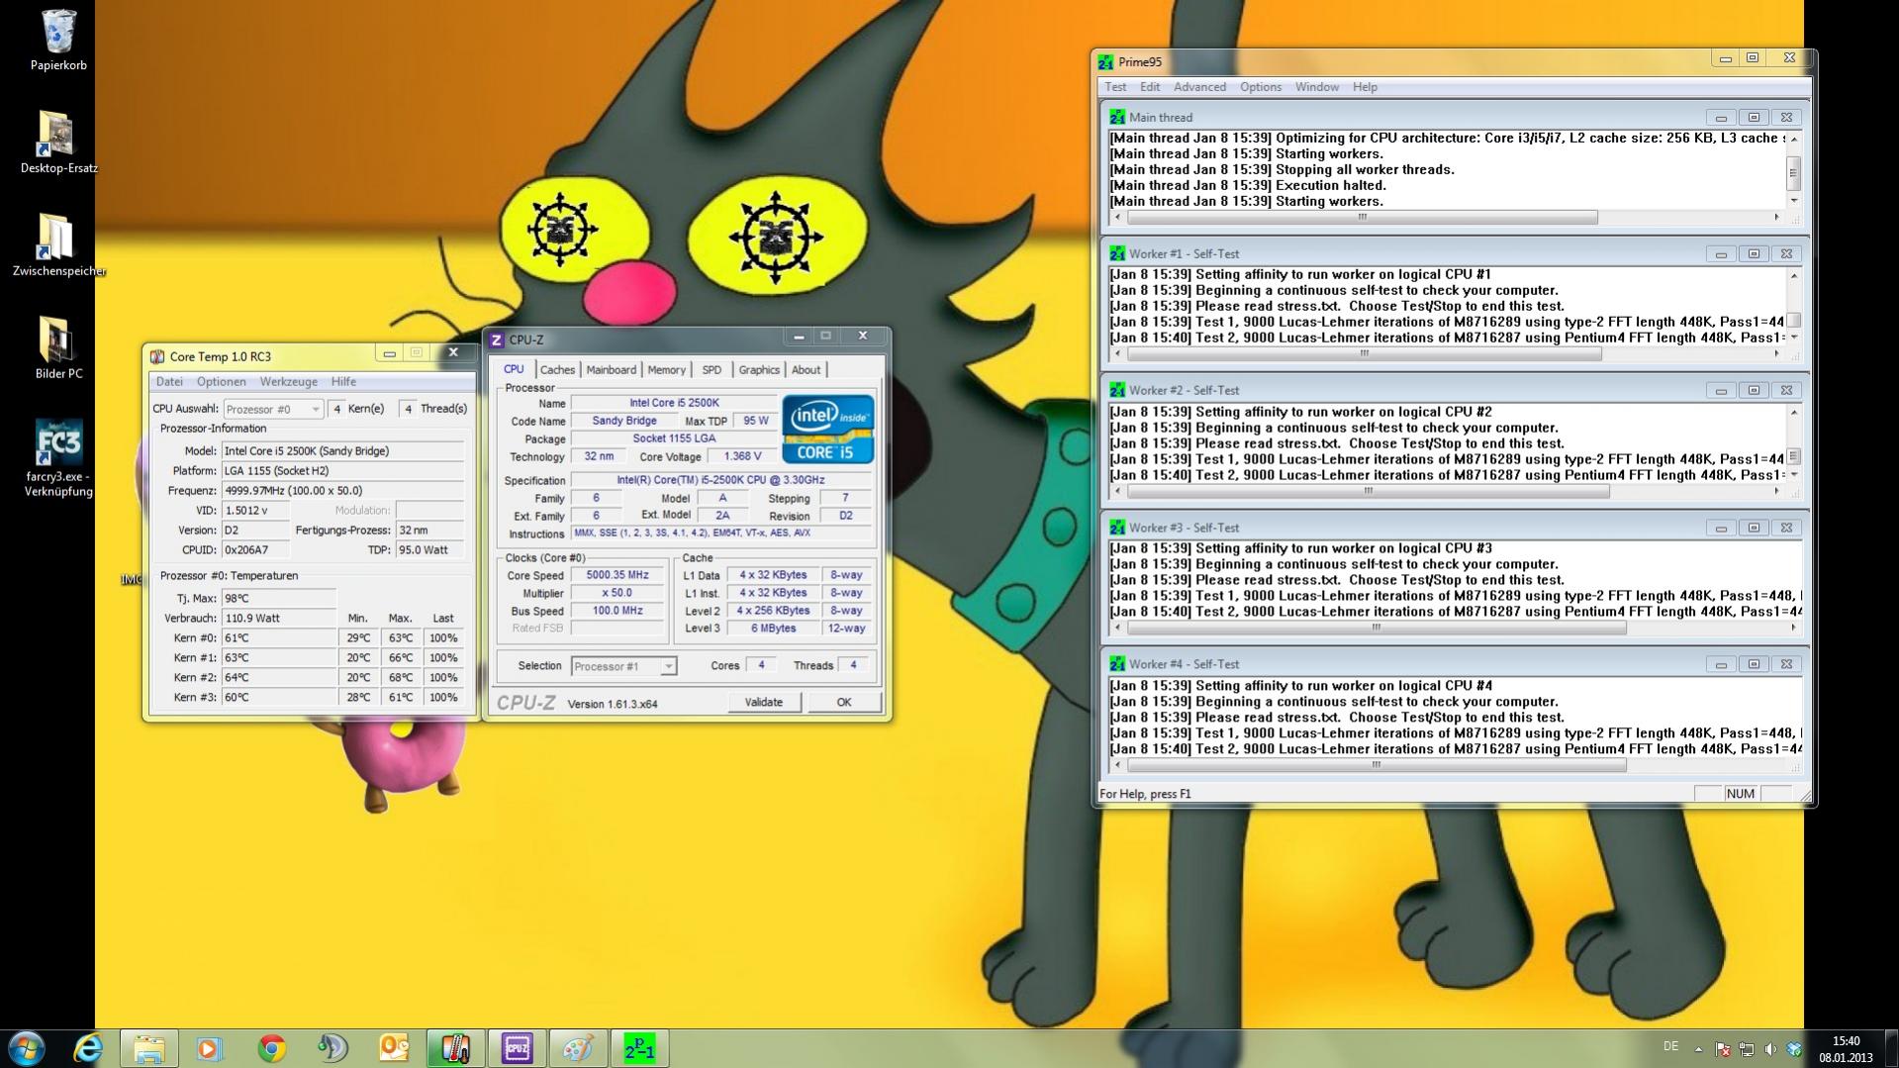Switch to CPU-Z taskbar button
The image size is (1899, 1068).
click(517, 1048)
